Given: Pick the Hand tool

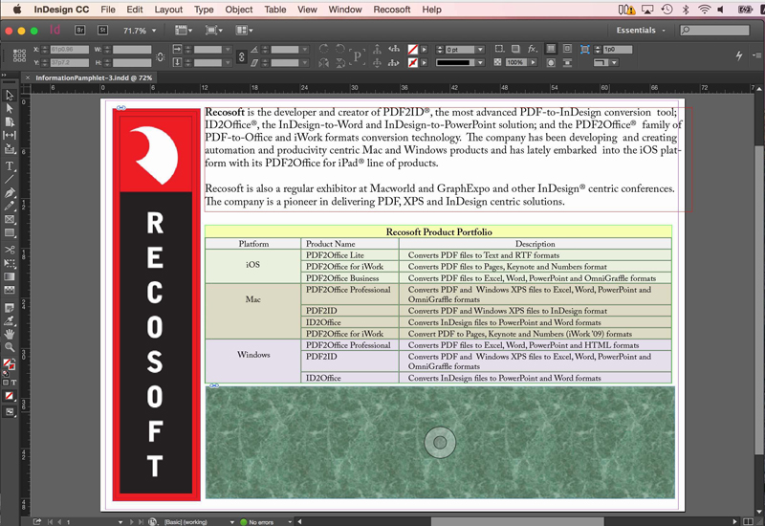Looking at the screenshot, I should point(10,334).
